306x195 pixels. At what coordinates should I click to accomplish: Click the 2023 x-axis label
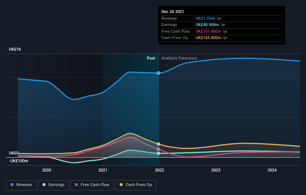click(x=216, y=170)
